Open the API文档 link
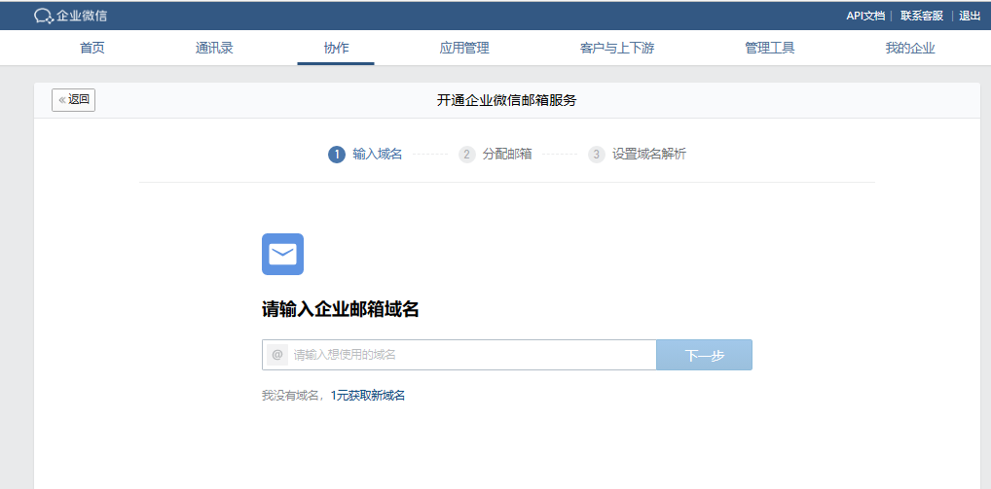Screen dimensions: 991x489 tap(865, 16)
